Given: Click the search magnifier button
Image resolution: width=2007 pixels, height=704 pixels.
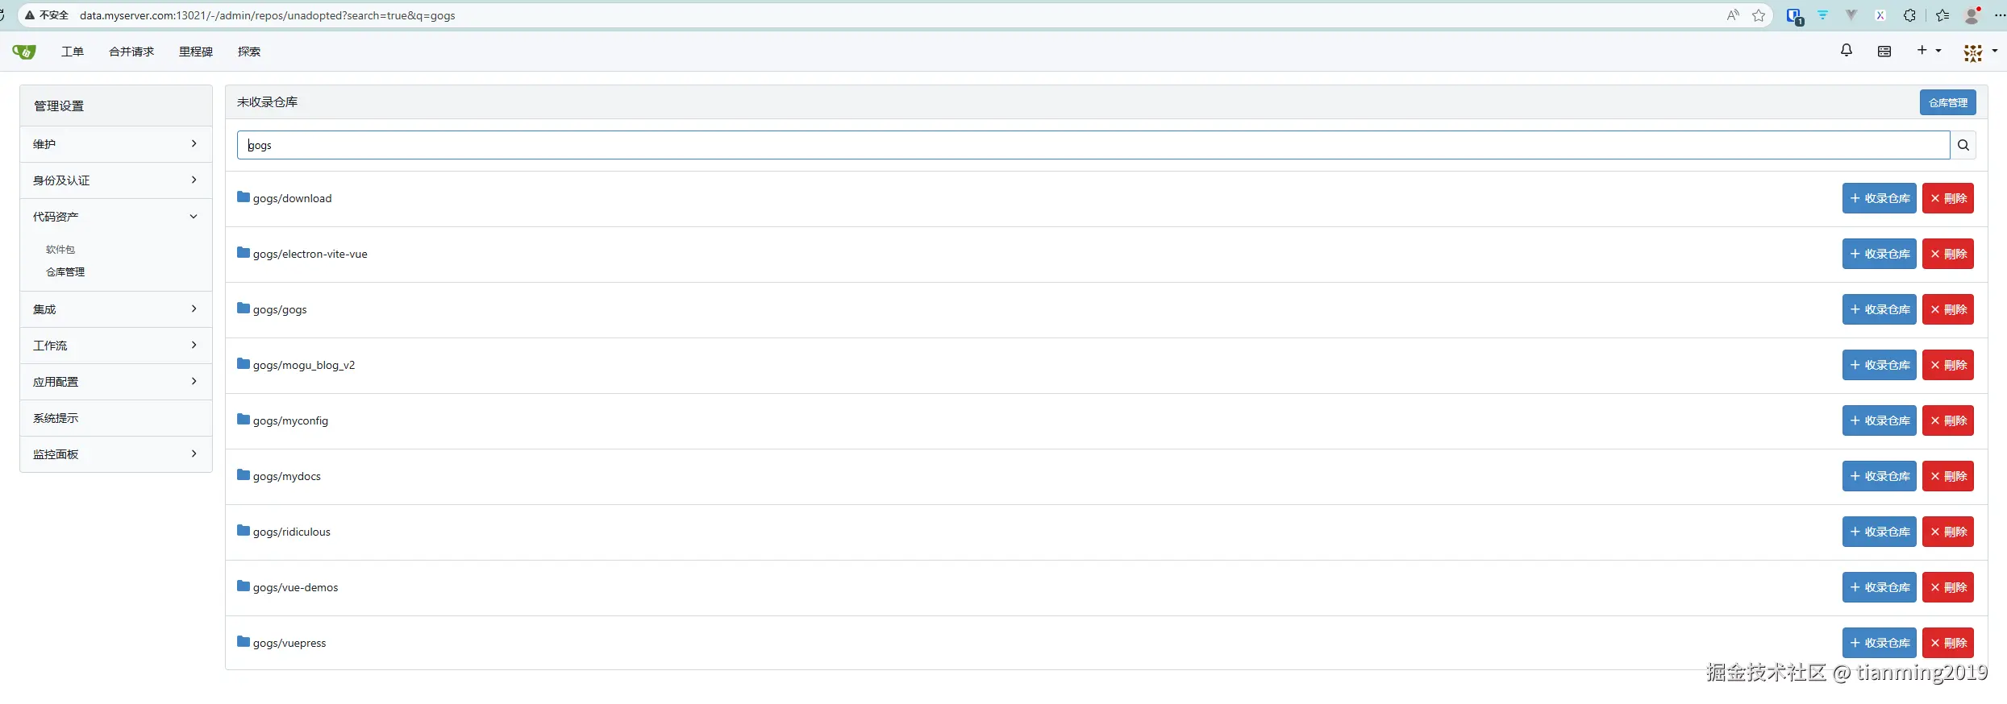Looking at the screenshot, I should 1963,145.
